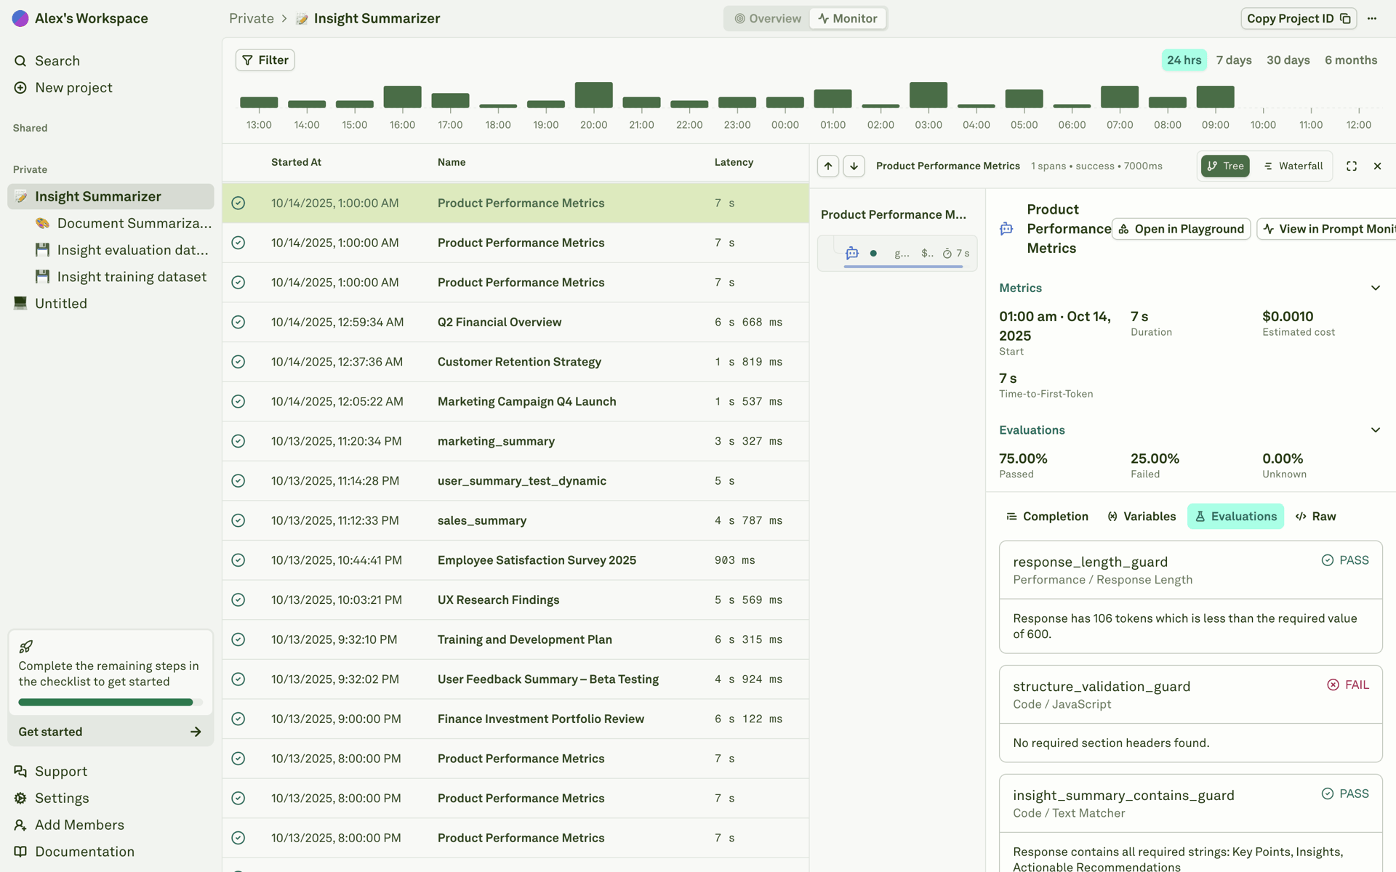
Task: Expand trace panel to fullscreen
Action: pos(1352,166)
